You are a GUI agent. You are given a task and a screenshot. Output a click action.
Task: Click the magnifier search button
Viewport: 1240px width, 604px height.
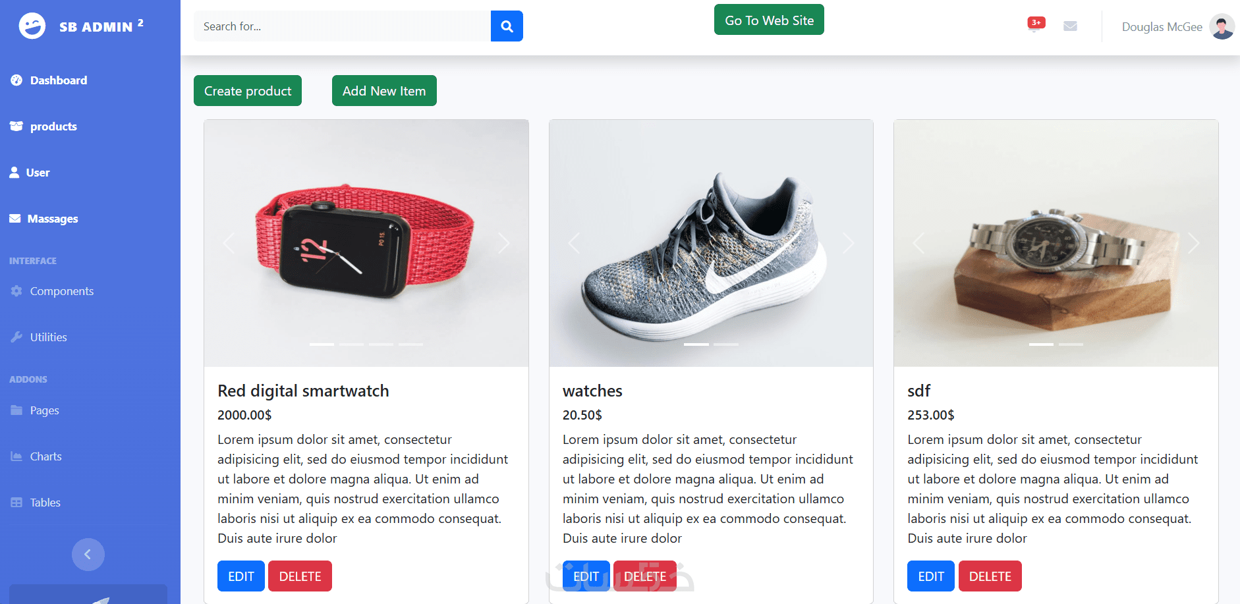click(x=507, y=26)
